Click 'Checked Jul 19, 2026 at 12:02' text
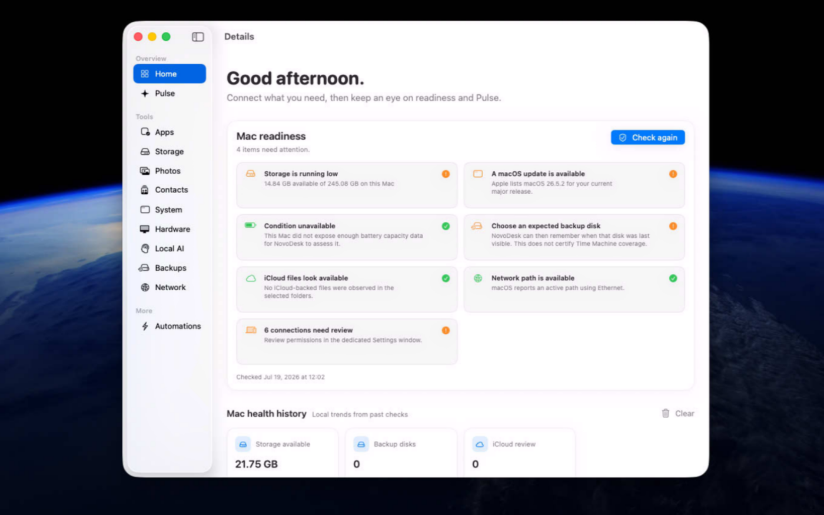Viewport: 824px width, 515px height. click(x=280, y=377)
